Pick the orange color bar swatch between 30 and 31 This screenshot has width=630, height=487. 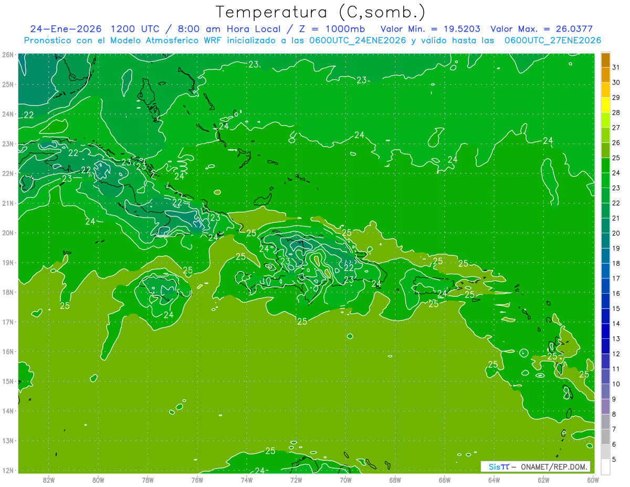tap(605, 75)
